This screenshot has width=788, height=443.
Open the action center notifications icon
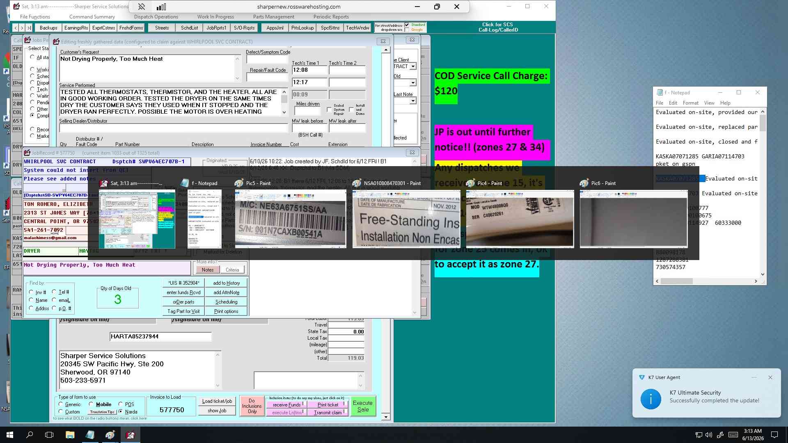click(x=774, y=435)
